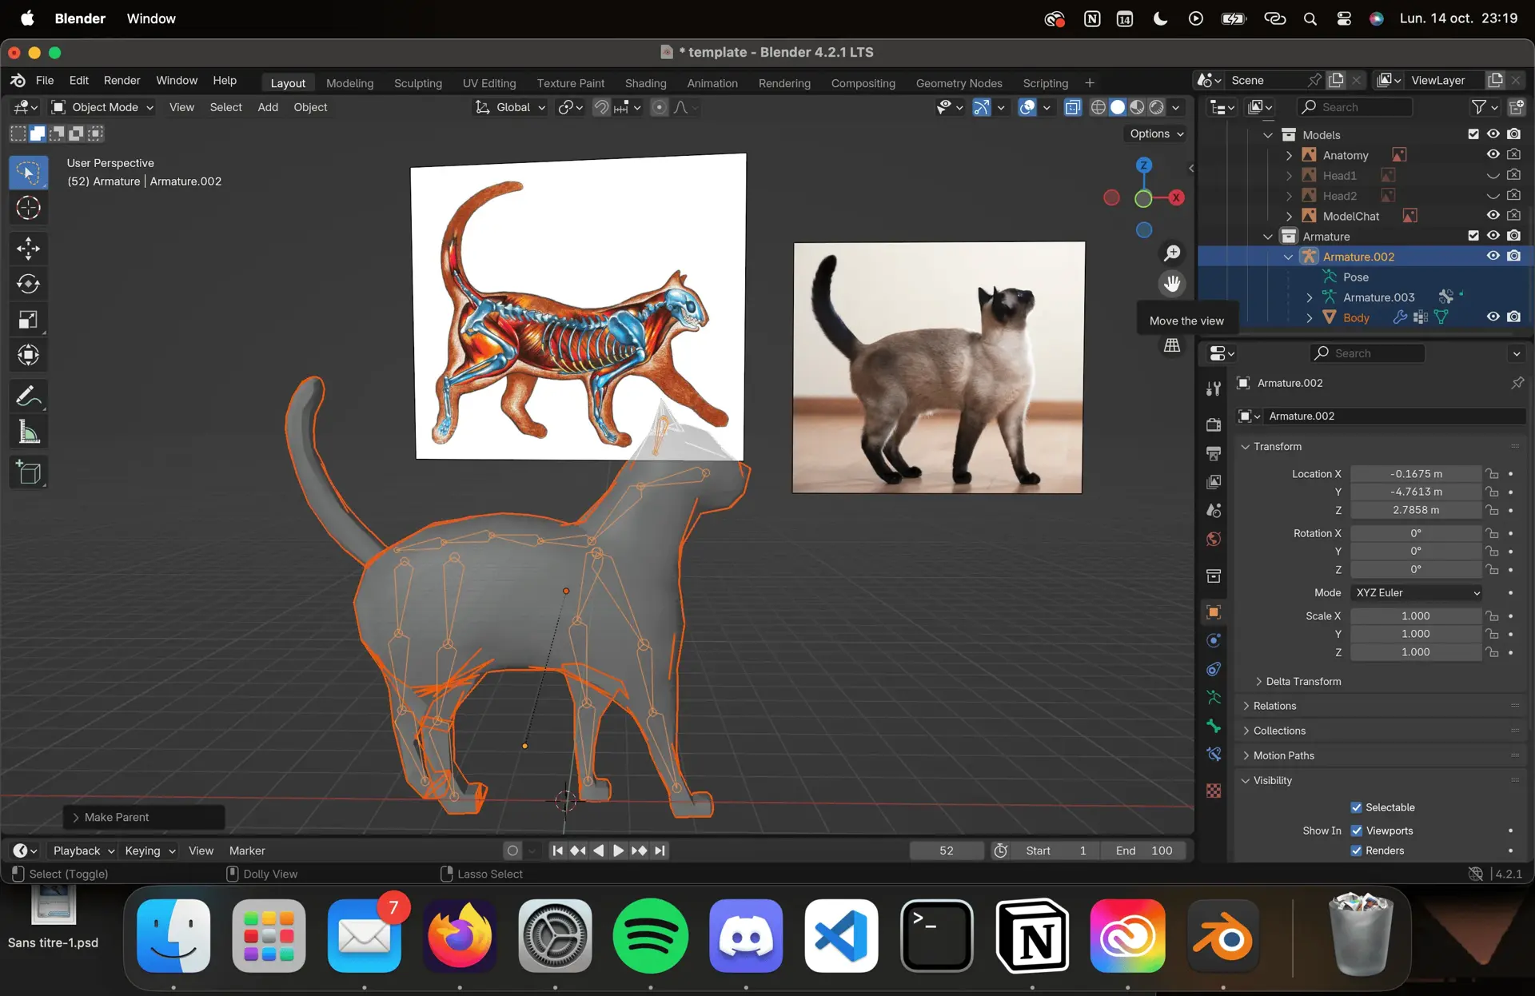Expand the Delta Transform section
Screen dimensions: 1535x996
[x=1302, y=681]
